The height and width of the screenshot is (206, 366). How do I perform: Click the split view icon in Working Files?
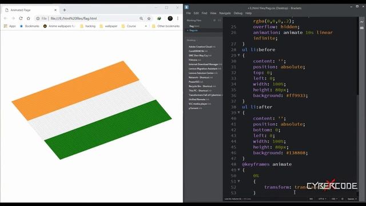click(220, 21)
